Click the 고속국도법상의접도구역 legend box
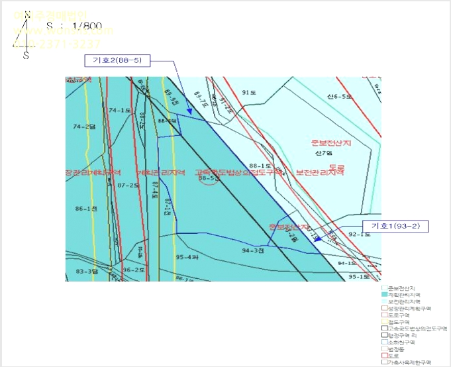The width and height of the screenshot is (451, 367). tap(385, 328)
